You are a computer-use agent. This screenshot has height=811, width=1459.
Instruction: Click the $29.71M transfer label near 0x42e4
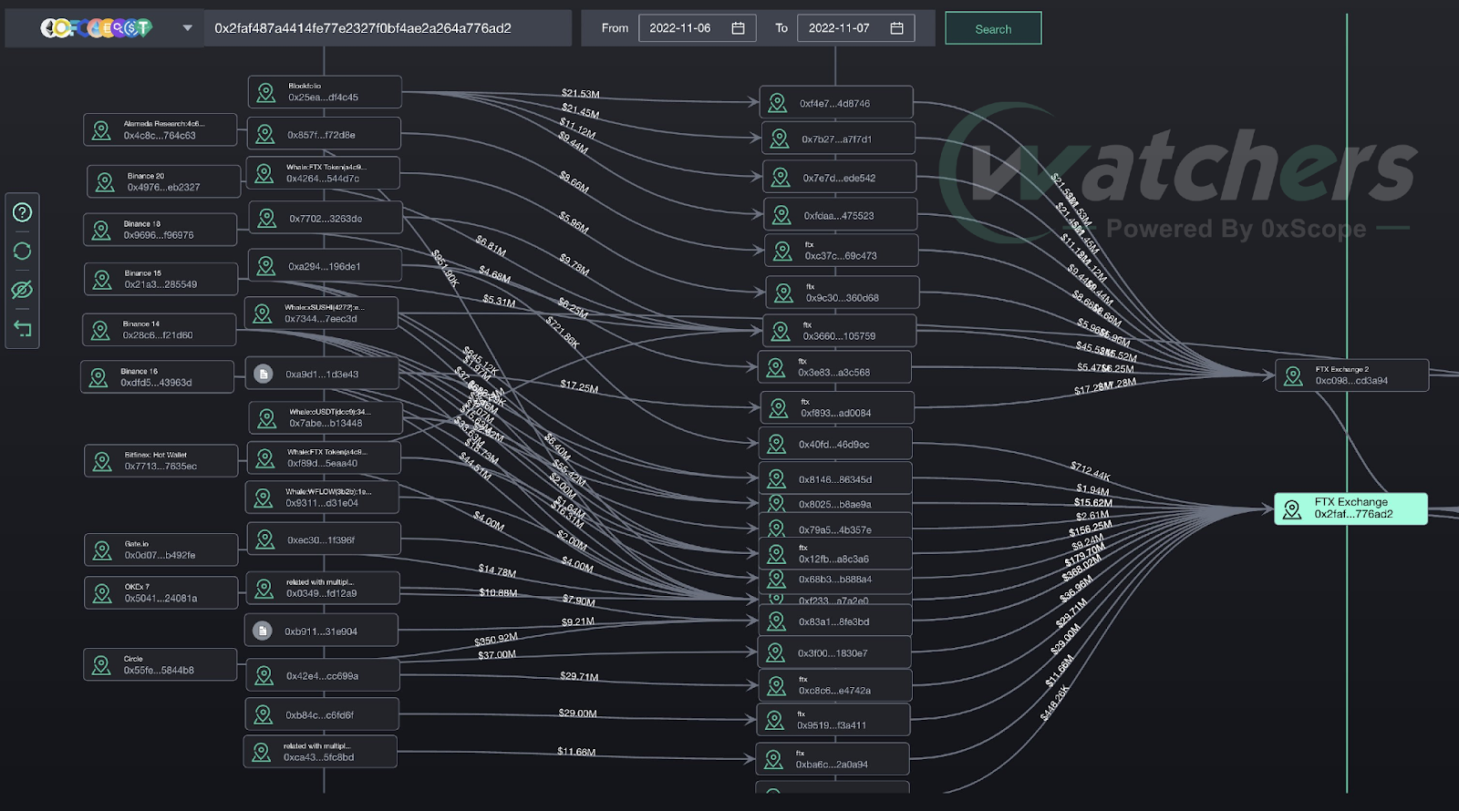click(x=579, y=677)
